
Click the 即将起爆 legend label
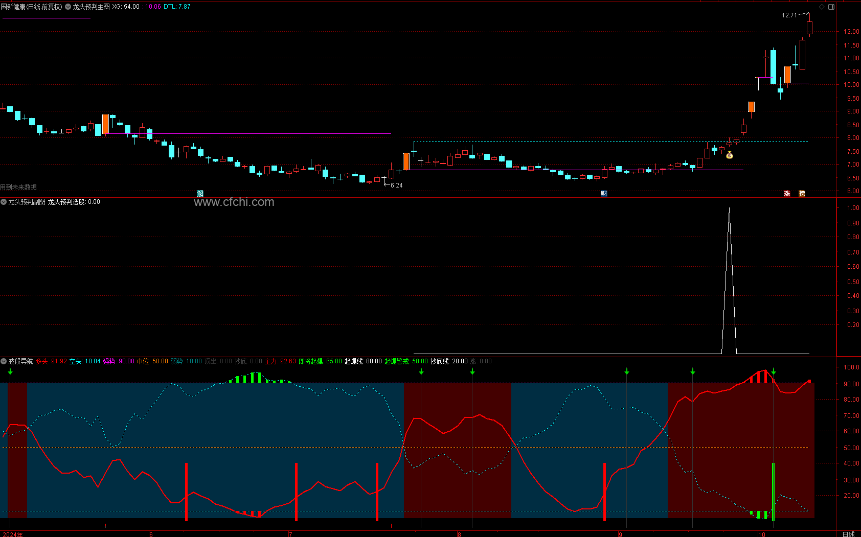[311, 362]
